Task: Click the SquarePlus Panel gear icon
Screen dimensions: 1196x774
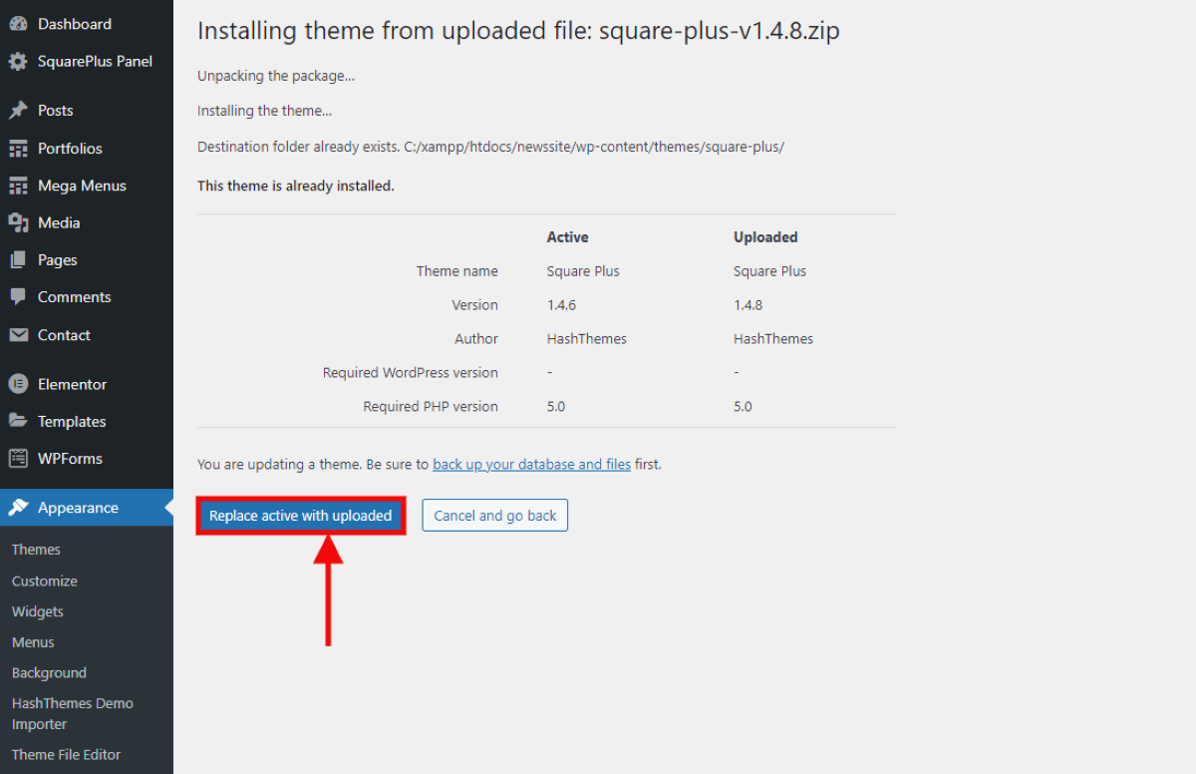Action: tap(18, 62)
